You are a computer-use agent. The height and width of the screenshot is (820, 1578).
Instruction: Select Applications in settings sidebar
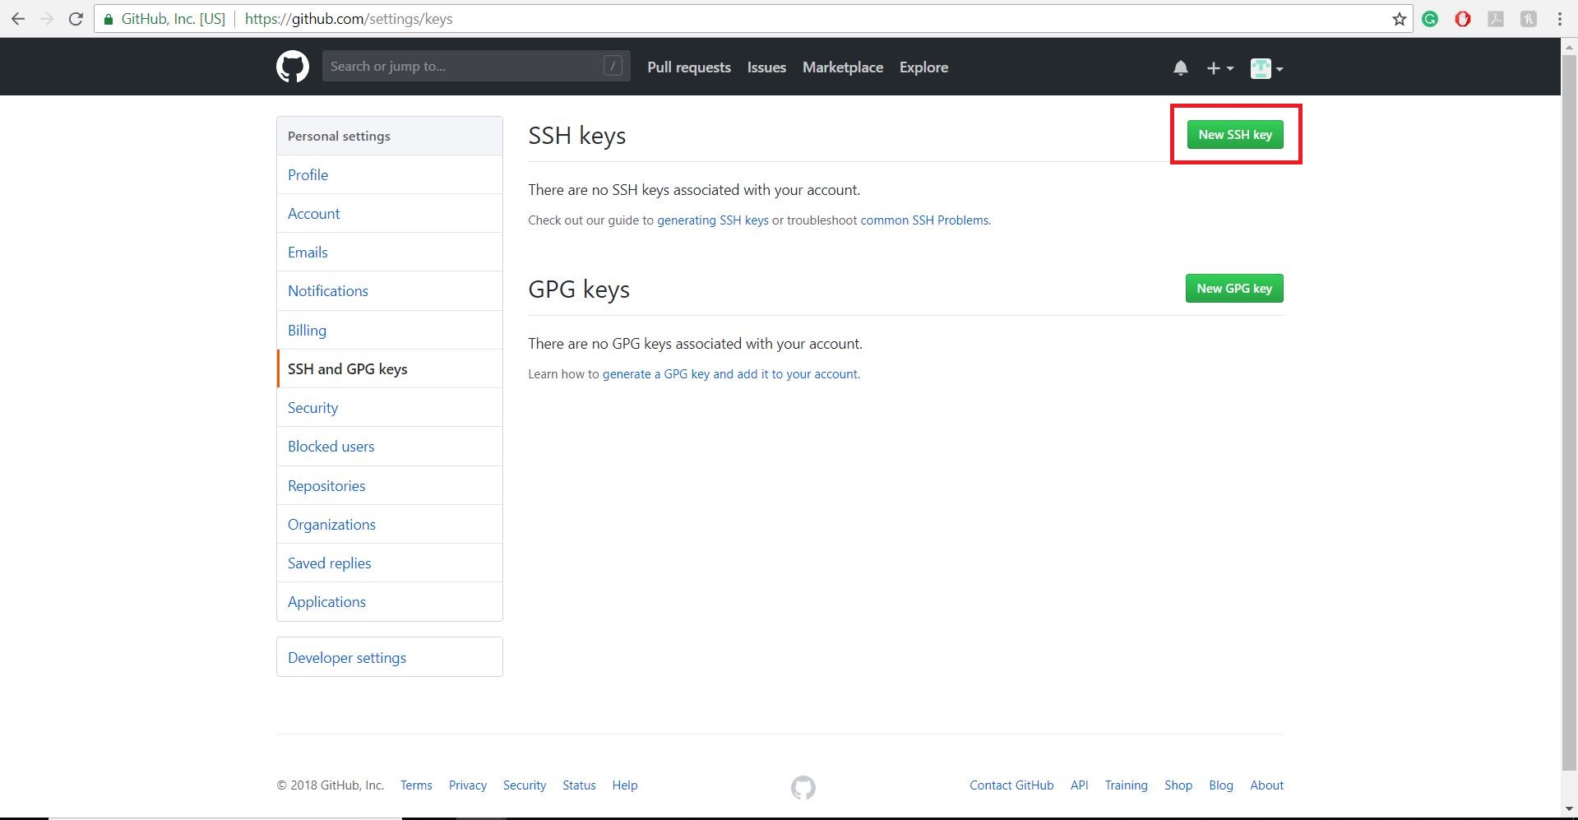tap(390, 601)
